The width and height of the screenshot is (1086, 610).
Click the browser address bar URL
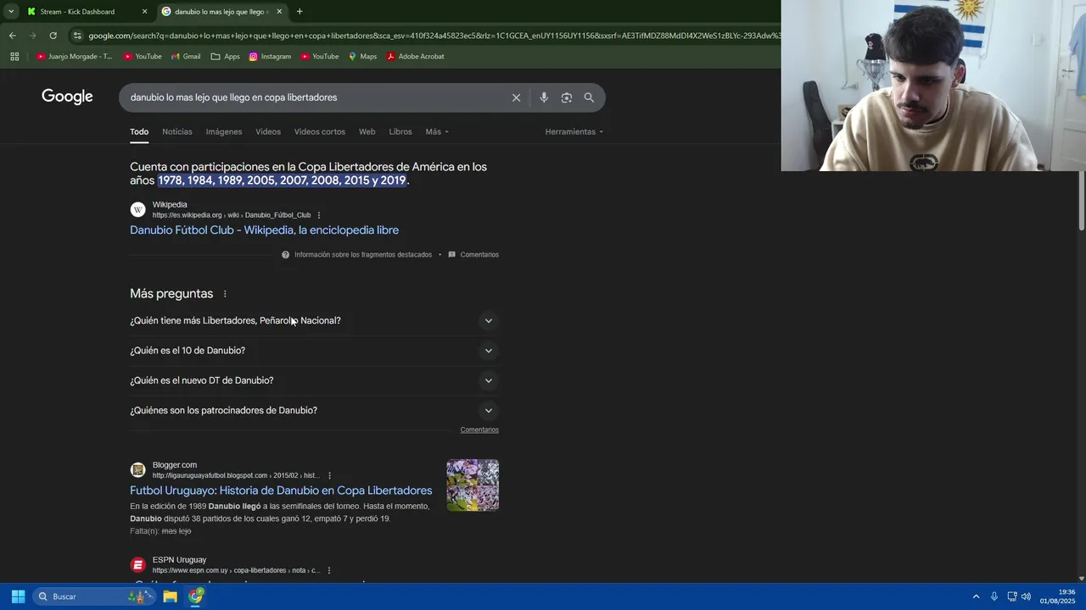pyautogui.click(x=433, y=36)
